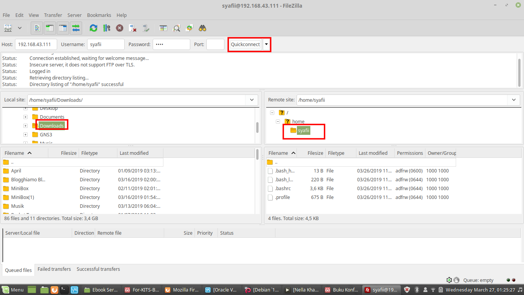Click the Quickconnect button
The image size is (524, 295).
tap(246, 44)
